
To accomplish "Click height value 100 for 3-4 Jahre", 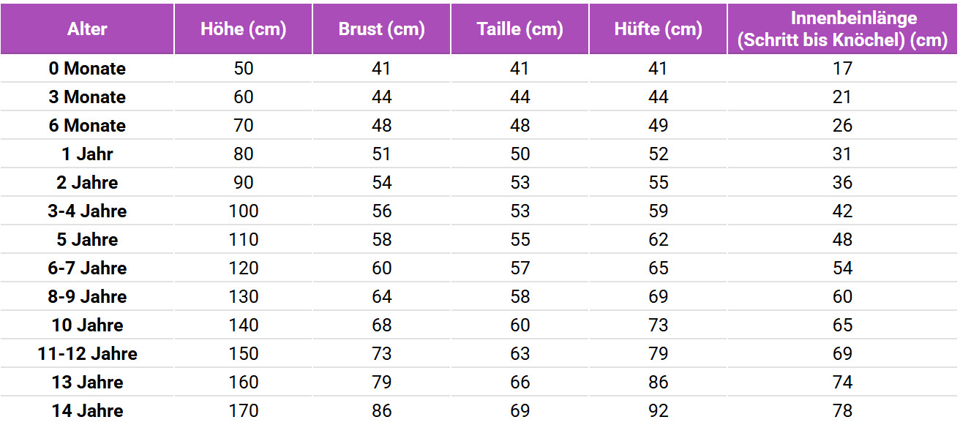I will click(x=244, y=211).
